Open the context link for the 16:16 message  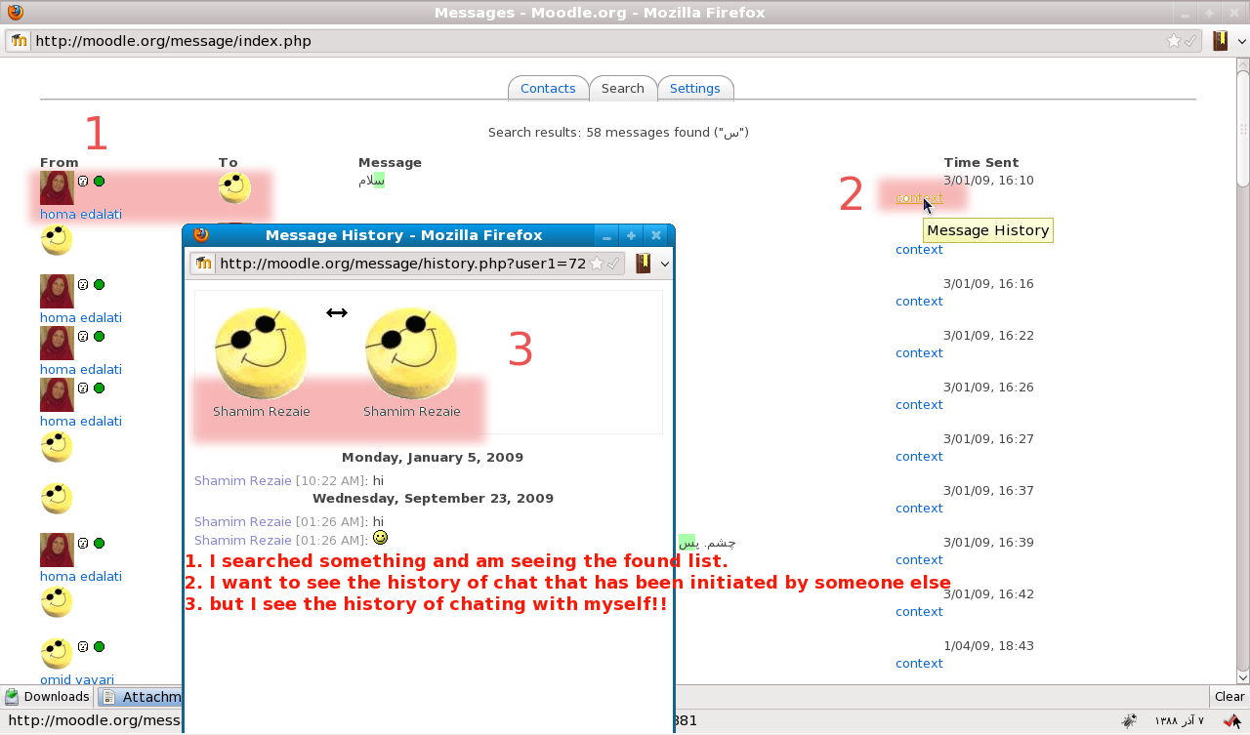point(919,302)
